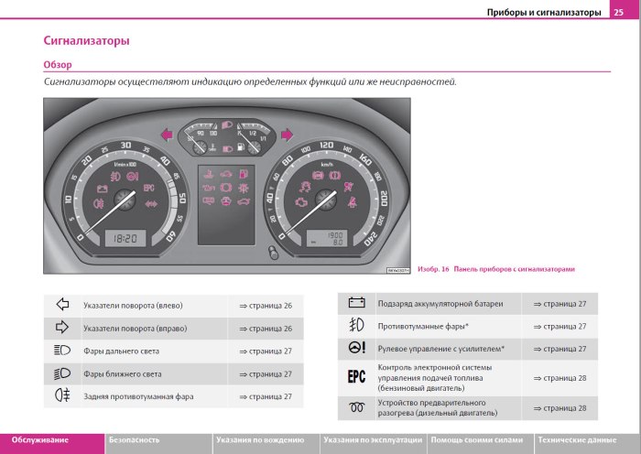The width and height of the screenshot is (641, 454).
Task: Click text Указатели поворота (влево)
Action: (x=133, y=305)
